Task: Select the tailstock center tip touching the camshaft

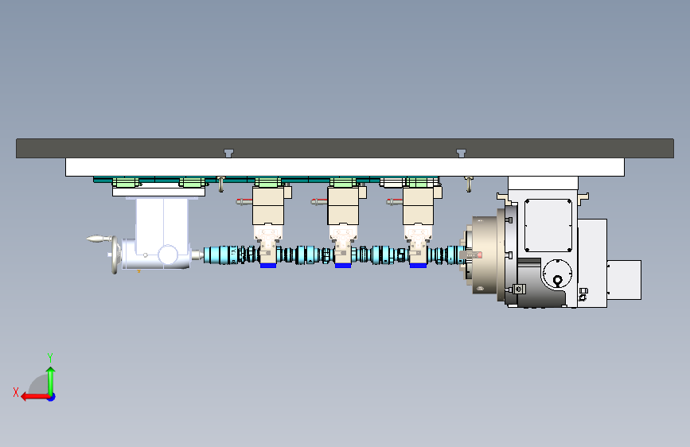Action: 197,255
